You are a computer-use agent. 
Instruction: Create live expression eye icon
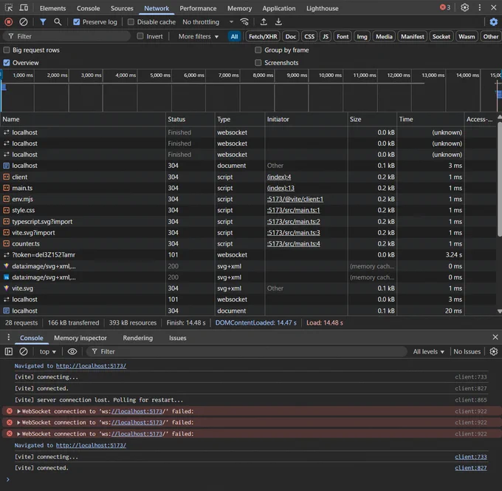coord(72,351)
